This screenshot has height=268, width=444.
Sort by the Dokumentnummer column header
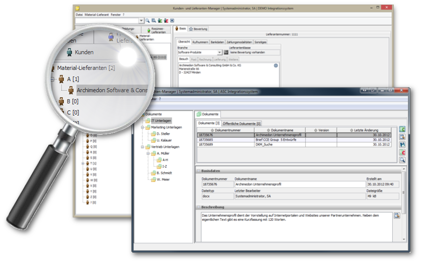(226, 131)
